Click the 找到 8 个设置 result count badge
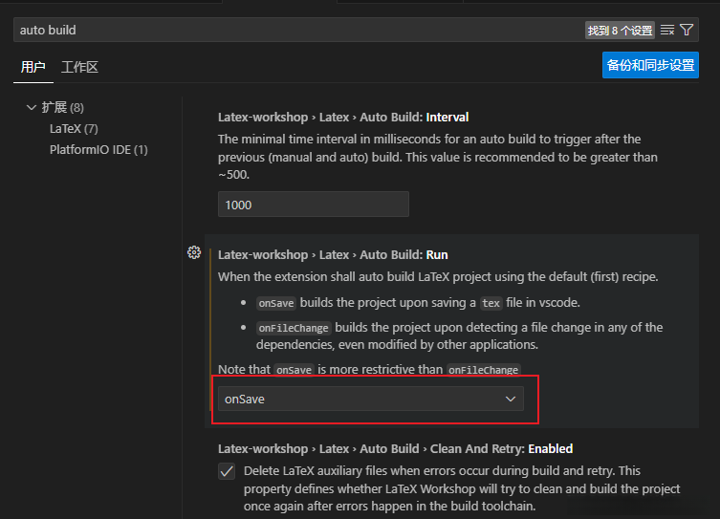The width and height of the screenshot is (720, 519). [620, 31]
